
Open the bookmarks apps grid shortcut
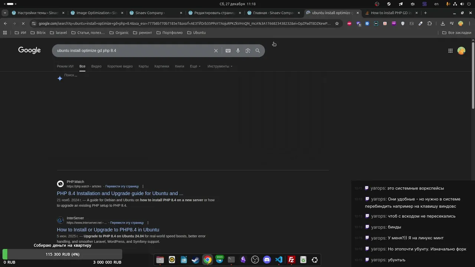[5, 33]
